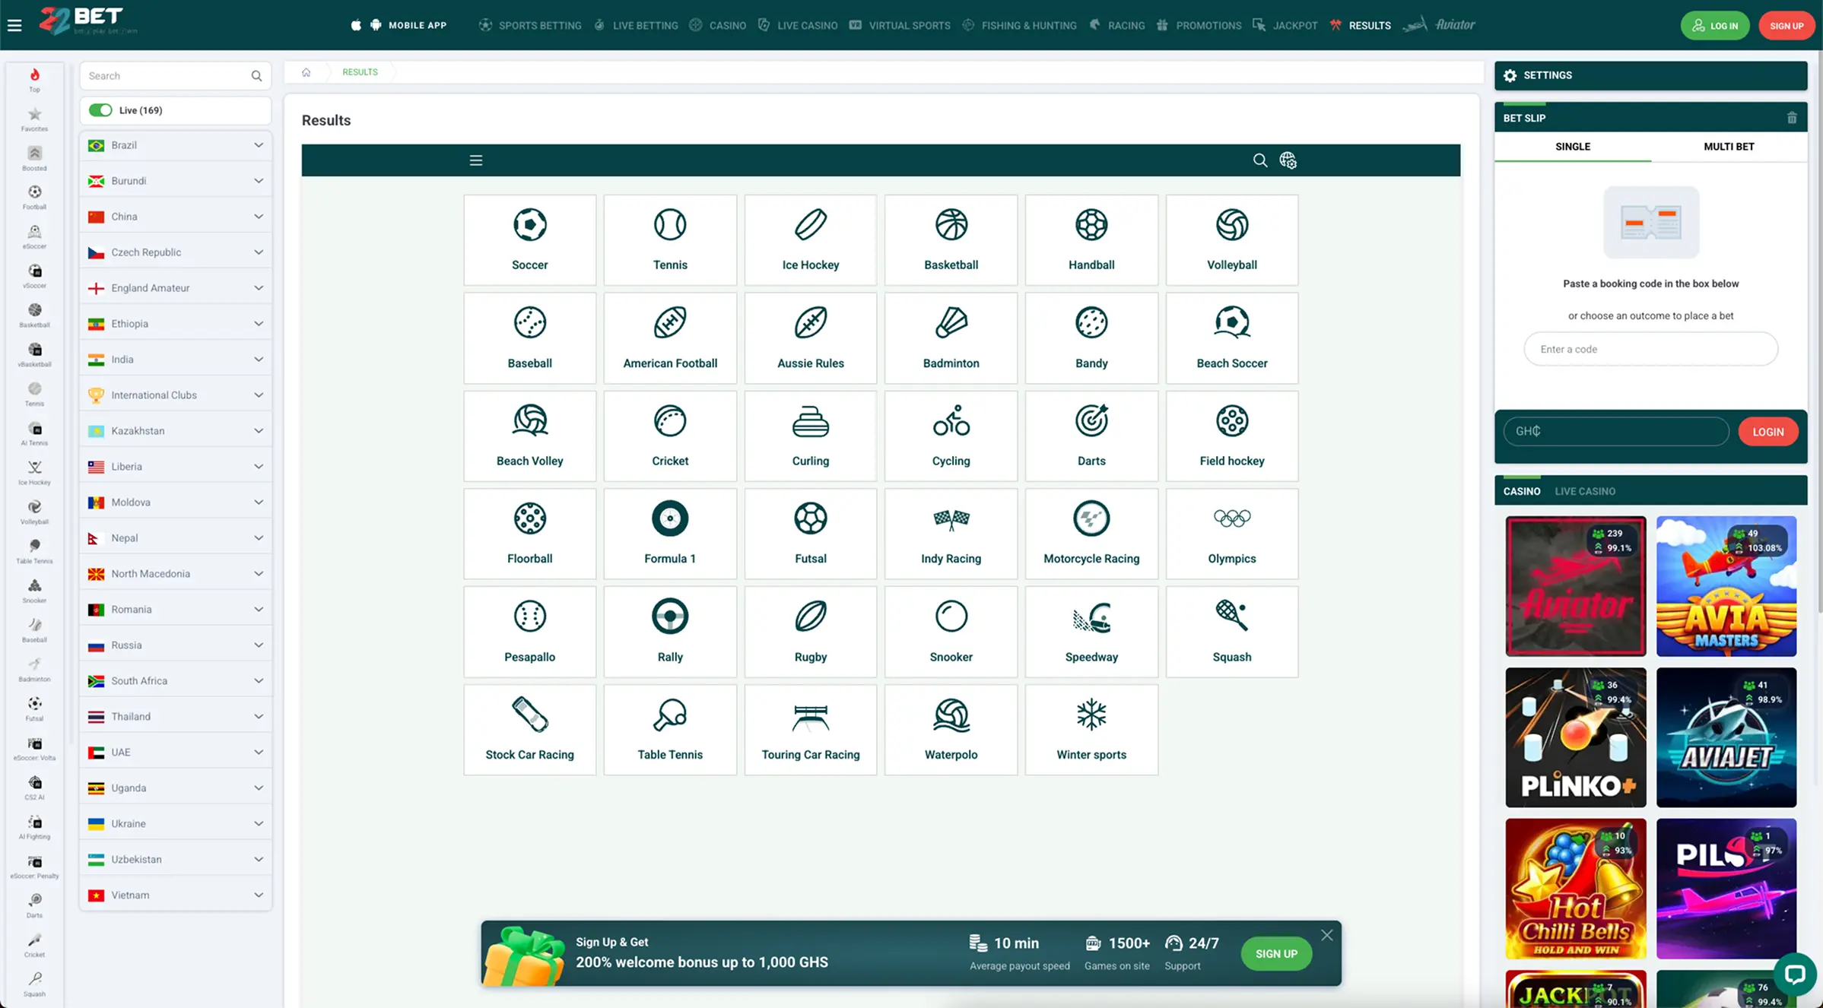Click the results search magnifier icon
Image resolution: width=1823 pixels, height=1008 pixels.
tap(1259, 160)
